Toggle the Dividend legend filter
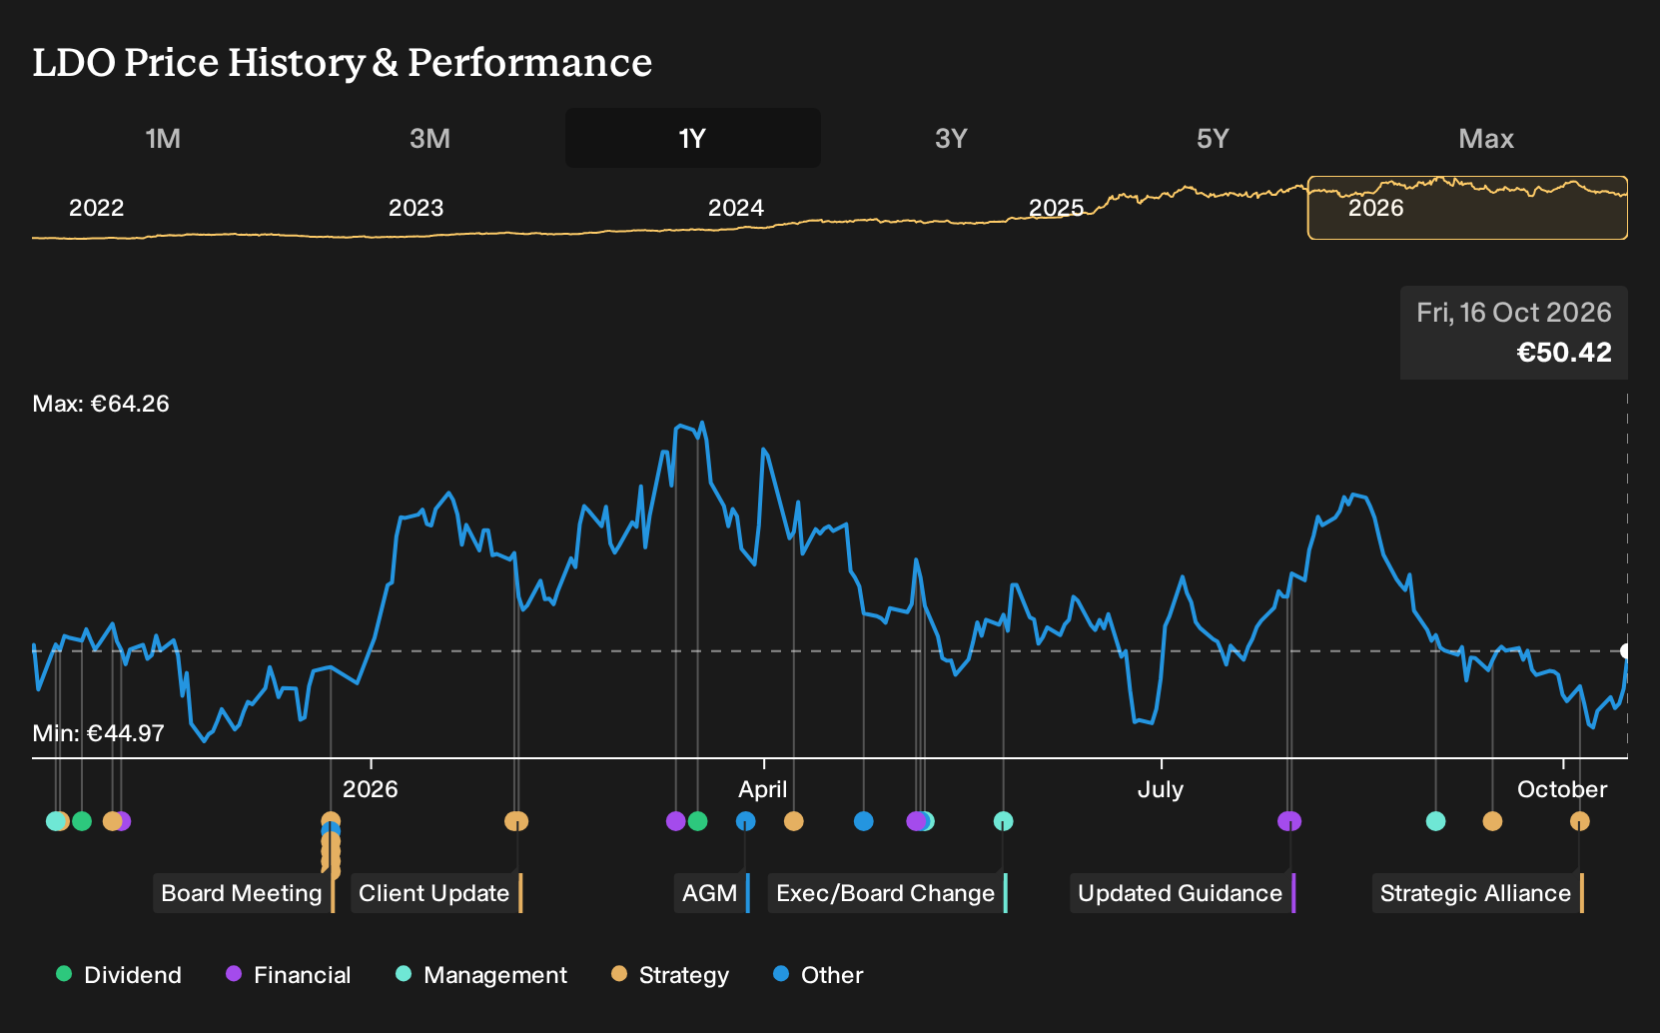1660x1033 pixels. click(119, 975)
